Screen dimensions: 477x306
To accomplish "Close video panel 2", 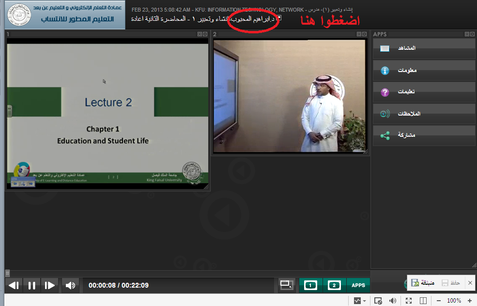I will click(x=365, y=34).
